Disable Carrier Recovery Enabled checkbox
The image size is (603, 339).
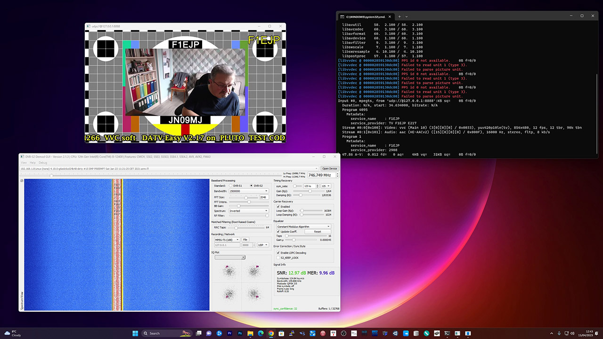pyautogui.click(x=278, y=206)
